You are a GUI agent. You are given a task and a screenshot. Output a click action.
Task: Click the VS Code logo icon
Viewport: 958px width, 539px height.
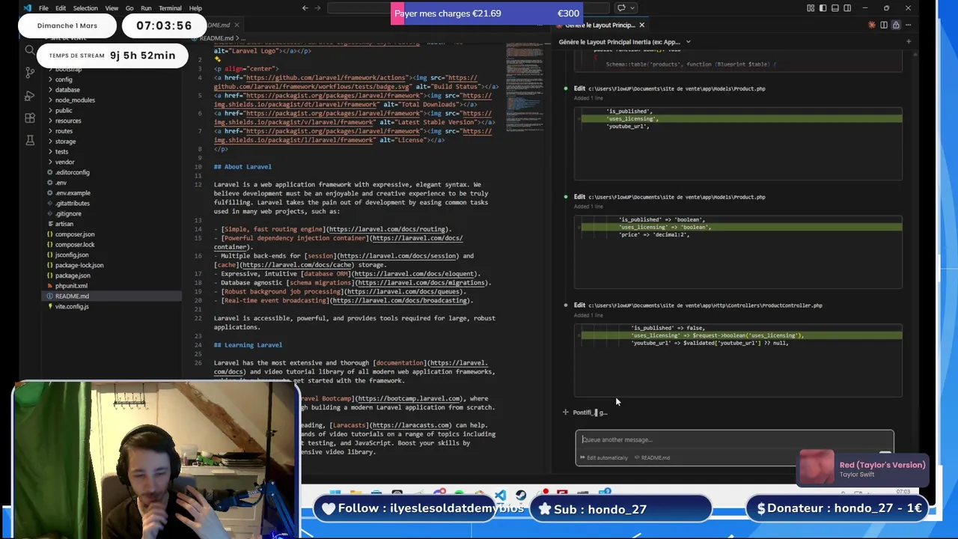(x=28, y=8)
